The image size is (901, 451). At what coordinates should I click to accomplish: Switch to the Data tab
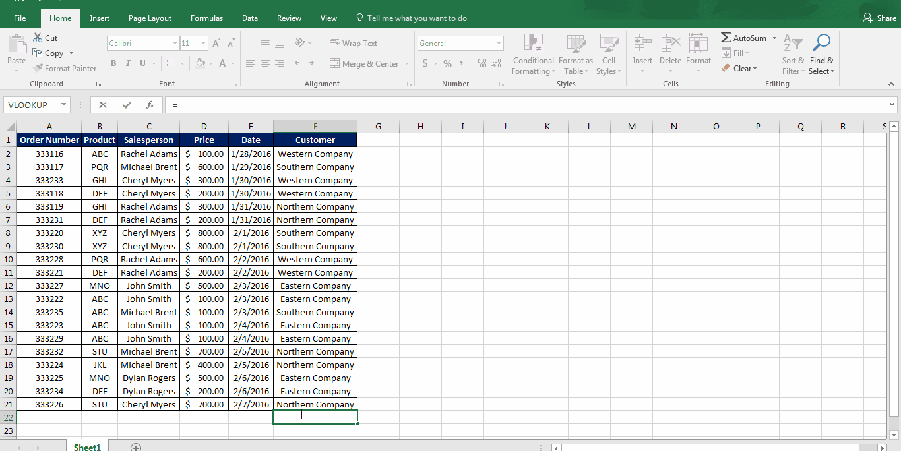pyautogui.click(x=250, y=18)
